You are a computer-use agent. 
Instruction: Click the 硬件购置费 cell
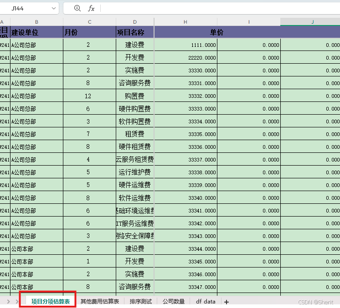coord(135,109)
